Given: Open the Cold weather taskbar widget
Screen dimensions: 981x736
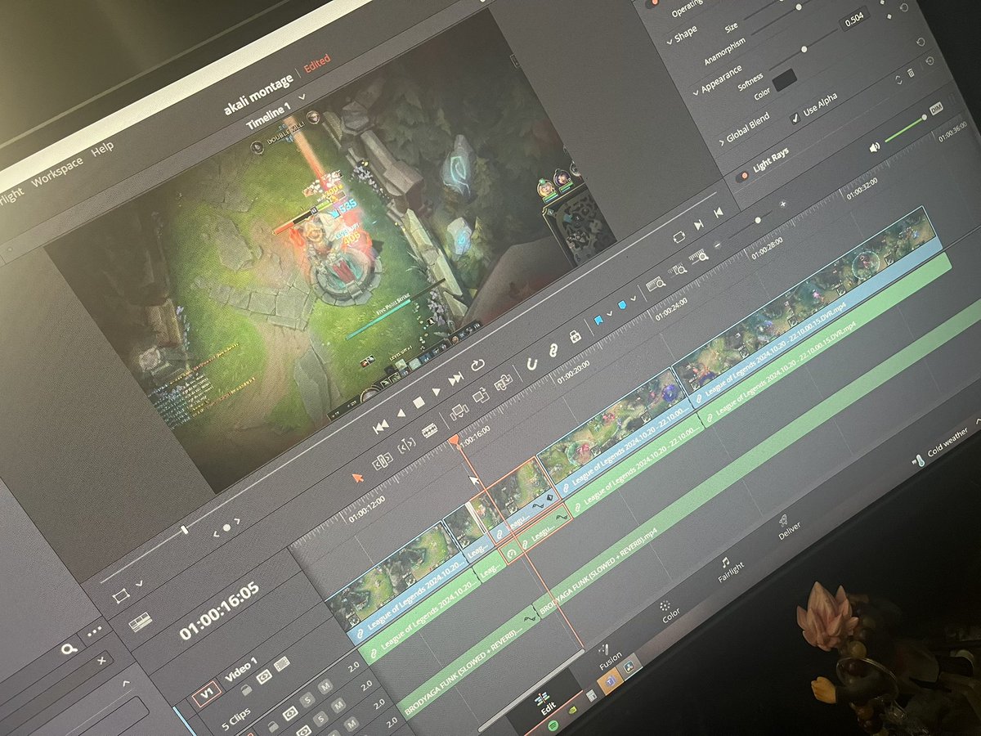Looking at the screenshot, I should [x=941, y=446].
